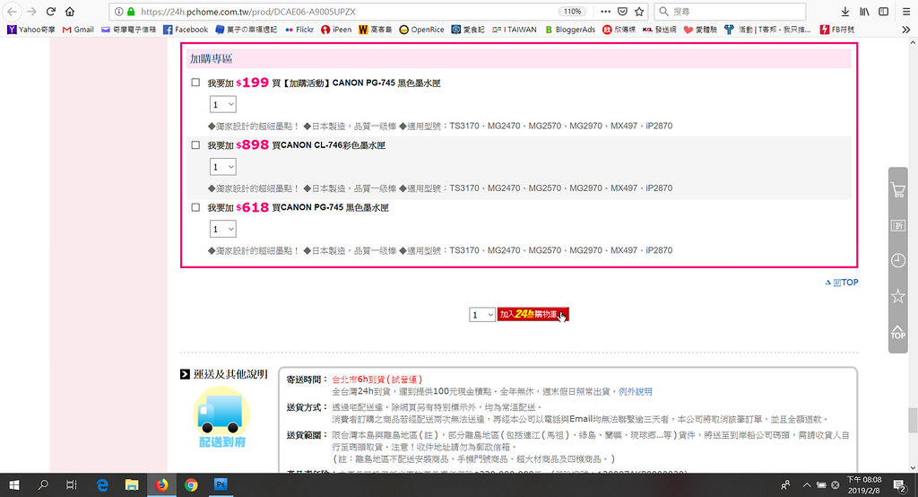
Task: Click the 台北市6h到貨(試營運) text
Action: click(x=377, y=379)
